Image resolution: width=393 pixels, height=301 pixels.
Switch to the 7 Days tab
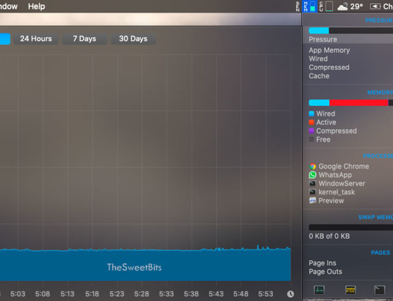pyautogui.click(x=84, y=39)
